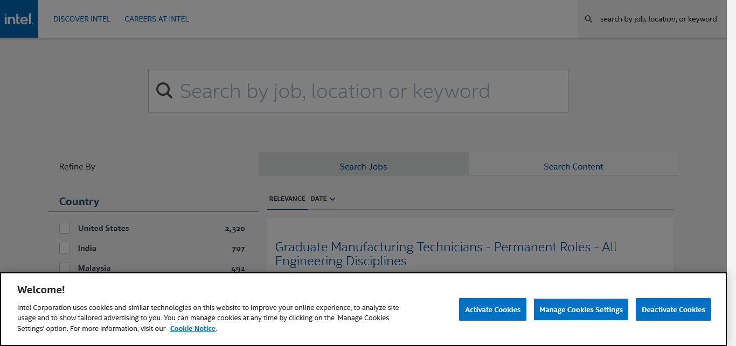
Task: Open the Discover Intel menu
Action: click(x=82, y=19)
